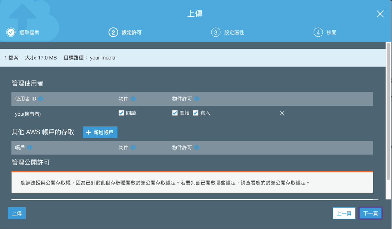Image resolution: width=392 pixels, height=229 pixels.
Task: Show info icon next to 帳戶
Action: [x=30, y=148]
